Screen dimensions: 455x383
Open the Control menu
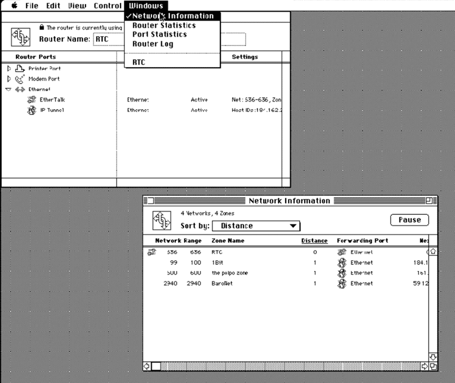(x=107, y=6)
